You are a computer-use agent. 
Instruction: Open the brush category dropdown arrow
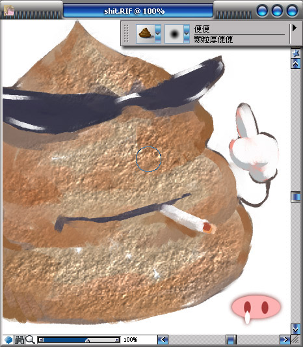point(158,34)
